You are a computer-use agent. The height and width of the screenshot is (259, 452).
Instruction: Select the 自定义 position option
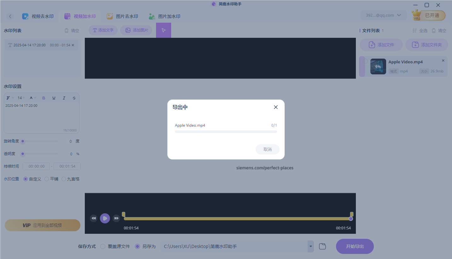tap(32, 179)
